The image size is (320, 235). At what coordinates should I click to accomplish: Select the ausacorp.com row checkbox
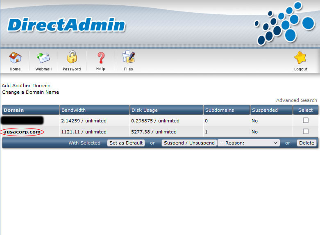pyautogui.click(x=305, y=131)
